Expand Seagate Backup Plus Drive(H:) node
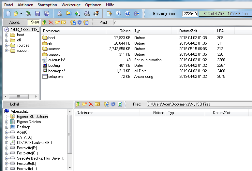 (7, 158)
